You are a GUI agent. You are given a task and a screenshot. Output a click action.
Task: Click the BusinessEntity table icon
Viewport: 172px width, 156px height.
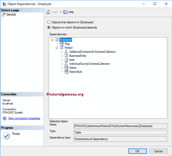(x=66, y=56)
